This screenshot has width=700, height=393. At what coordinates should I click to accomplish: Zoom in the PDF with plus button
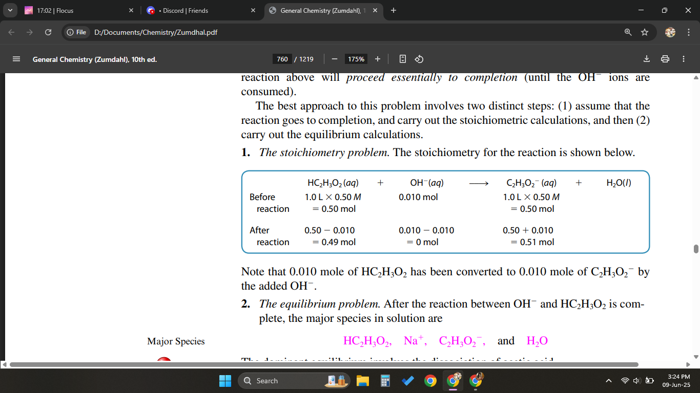click(378, 59)
